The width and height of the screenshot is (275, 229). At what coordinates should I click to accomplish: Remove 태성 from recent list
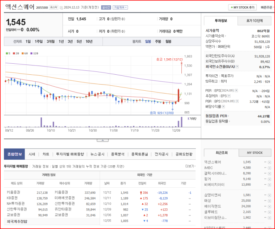(269, 201)
